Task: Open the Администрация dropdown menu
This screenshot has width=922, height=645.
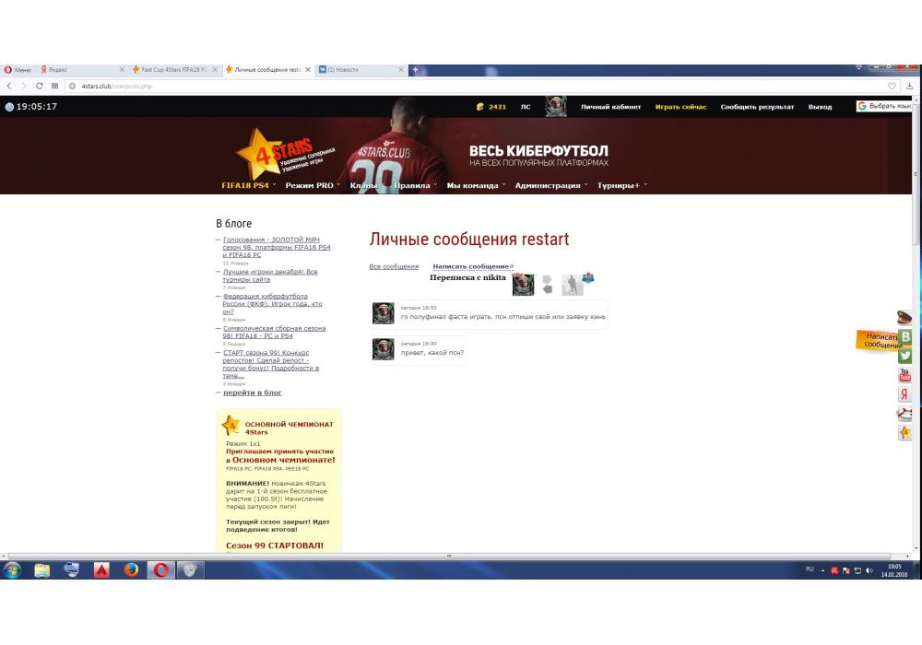Action: [552, 185]
